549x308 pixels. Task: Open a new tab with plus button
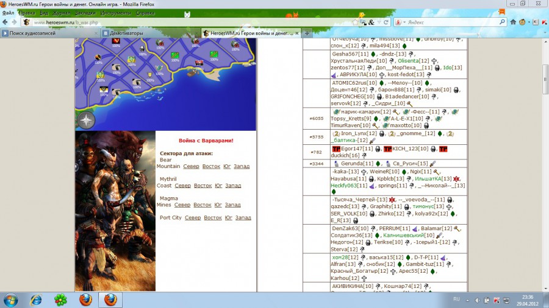(307, 33)
